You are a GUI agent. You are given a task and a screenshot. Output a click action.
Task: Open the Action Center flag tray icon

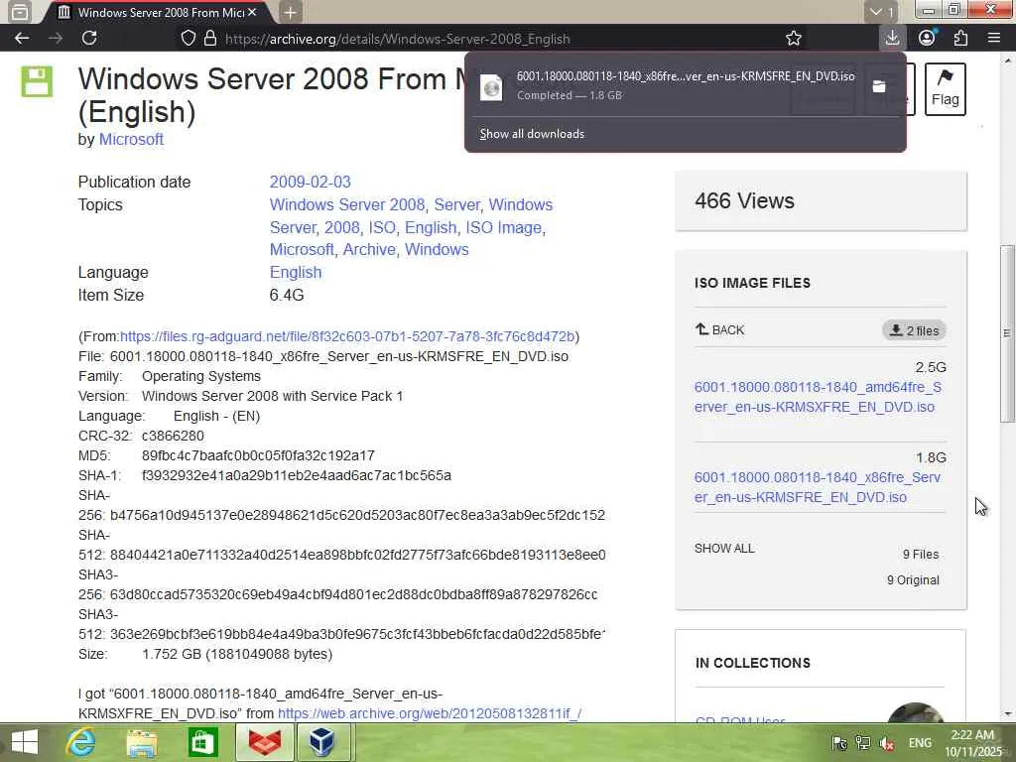[x=839, y=743]
